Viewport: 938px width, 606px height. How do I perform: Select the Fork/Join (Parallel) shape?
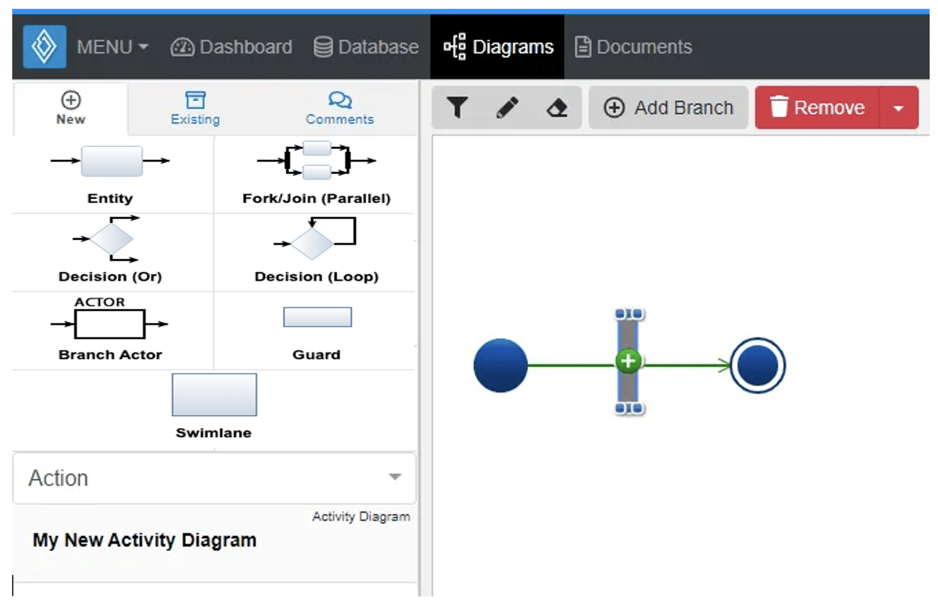tap(316, 162)
